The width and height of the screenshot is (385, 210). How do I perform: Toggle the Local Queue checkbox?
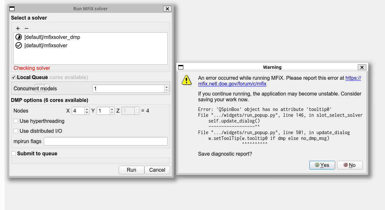14,77
